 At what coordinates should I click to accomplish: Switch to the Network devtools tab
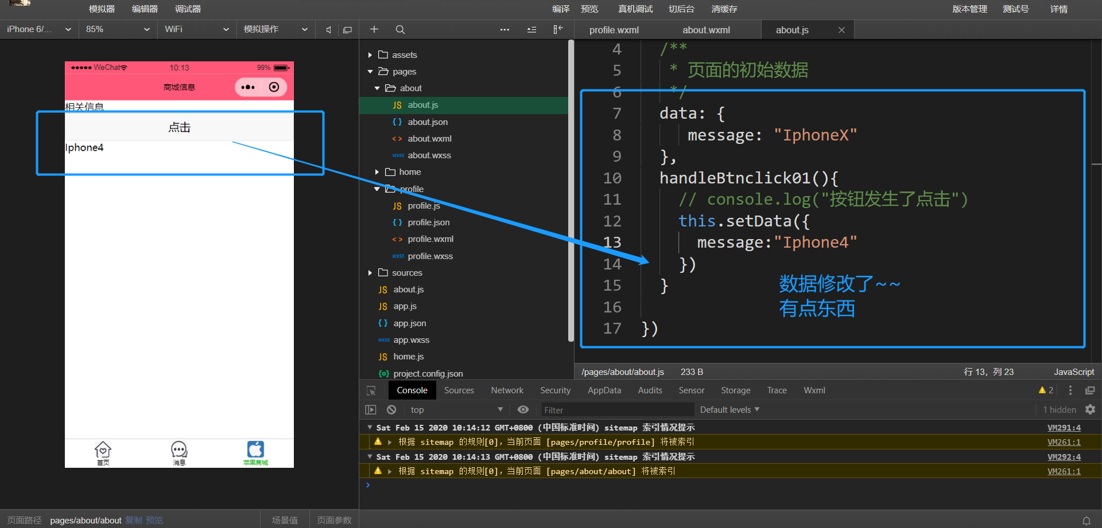pos(507,390)
